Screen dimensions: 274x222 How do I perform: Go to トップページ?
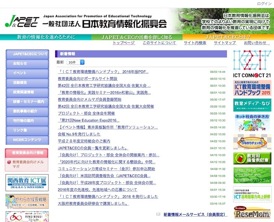(x=124, y=43)
